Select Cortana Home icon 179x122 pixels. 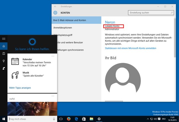(4, 46)
